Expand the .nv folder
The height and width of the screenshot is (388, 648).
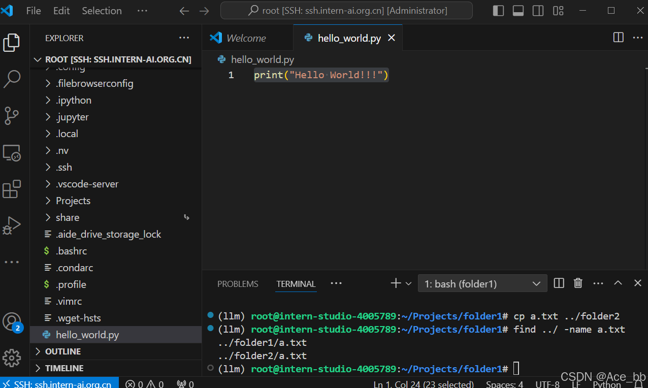[x=116, y=150]
